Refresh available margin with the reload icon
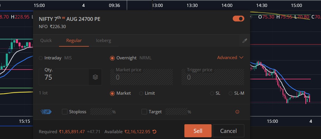The height and width of the screenshot is (139, 321). point(155,132)
